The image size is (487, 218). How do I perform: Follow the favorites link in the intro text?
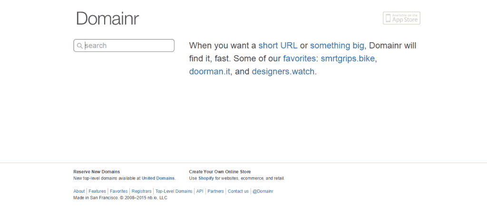pos(300,58)
